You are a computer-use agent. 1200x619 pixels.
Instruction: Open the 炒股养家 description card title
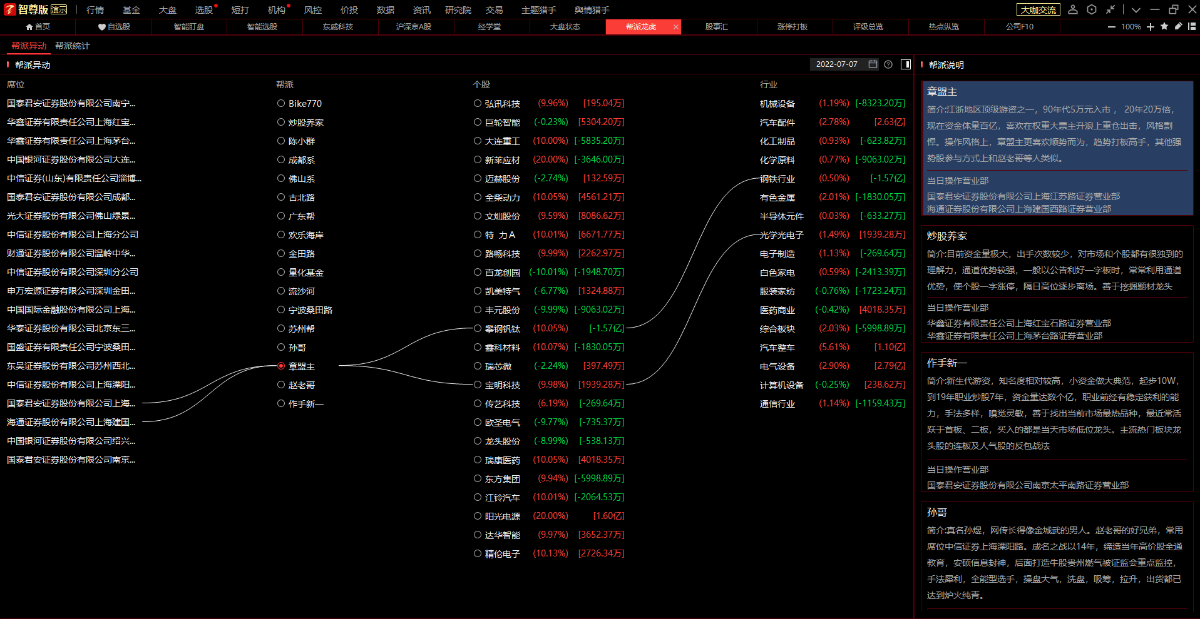[x=946, y=236]
